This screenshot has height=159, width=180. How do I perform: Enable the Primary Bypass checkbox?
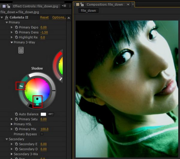click(x=42, y=134)
